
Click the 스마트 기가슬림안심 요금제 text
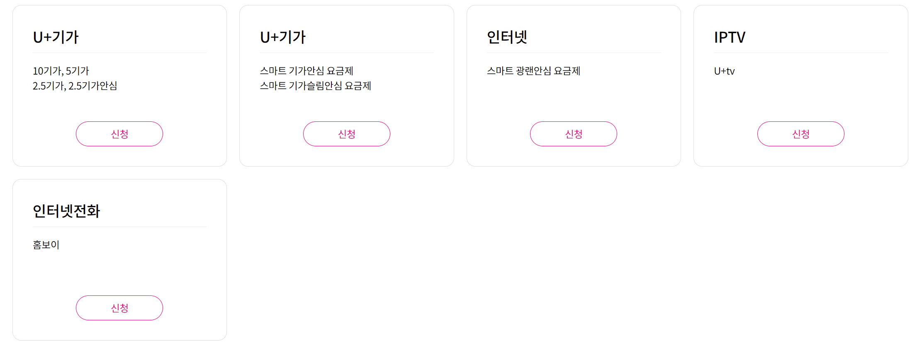[316, 86]
